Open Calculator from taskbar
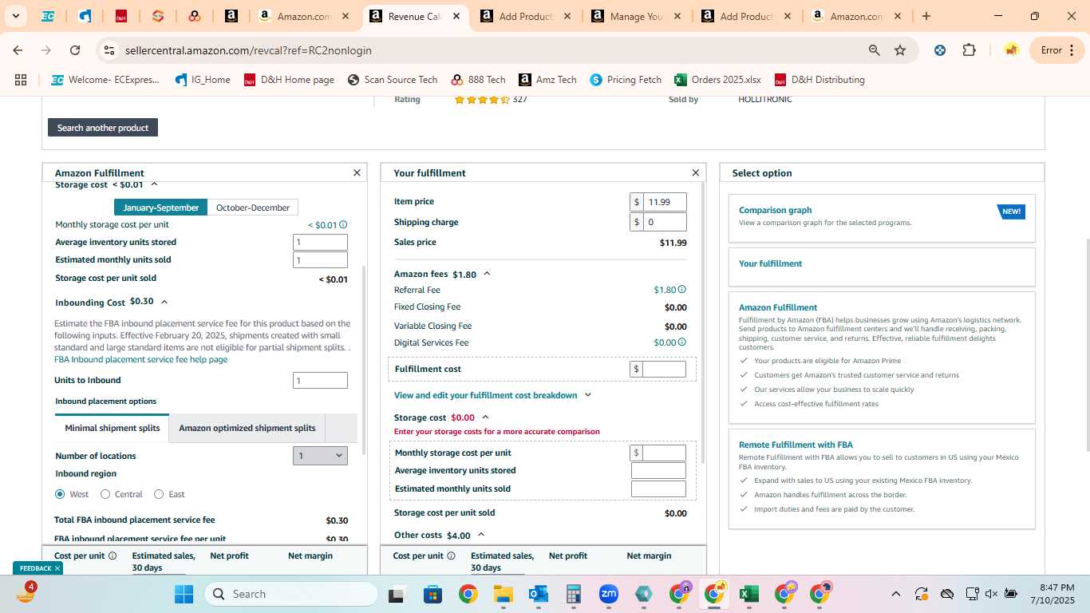The width and height of the screenshot is (1090, 613). point(574,594)
